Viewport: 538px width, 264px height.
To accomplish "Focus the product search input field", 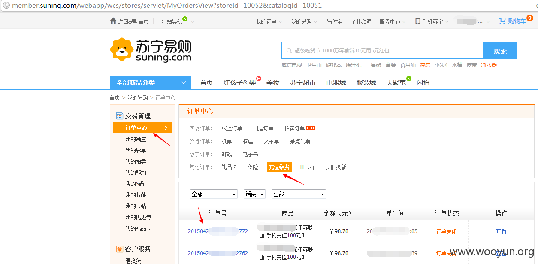I will (x=383, y=51).
